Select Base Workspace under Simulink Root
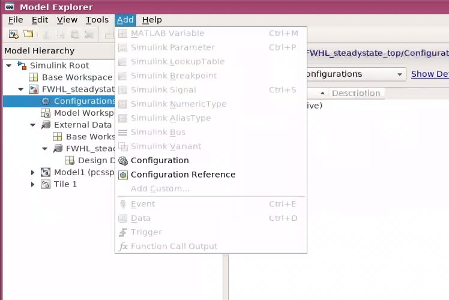449x300 pixels. [77, 77]
